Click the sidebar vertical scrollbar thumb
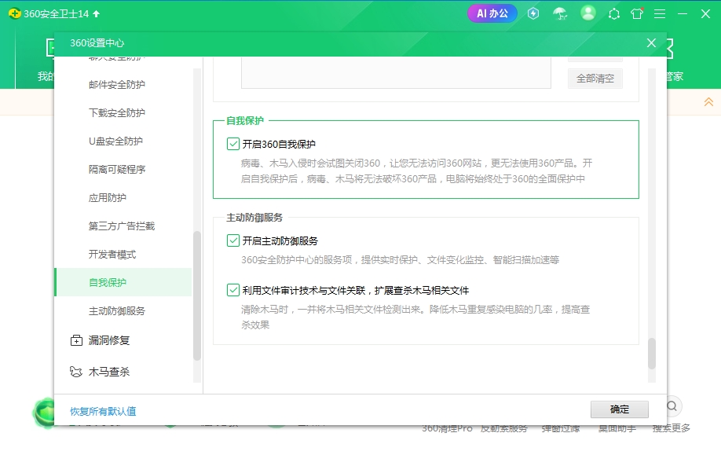 (x=197, y=295)
